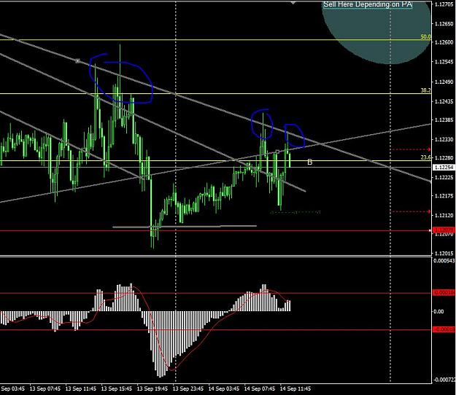Click the 1.12280 price axis value
This screenshot has width=456, height=395.
coord(444,157)
